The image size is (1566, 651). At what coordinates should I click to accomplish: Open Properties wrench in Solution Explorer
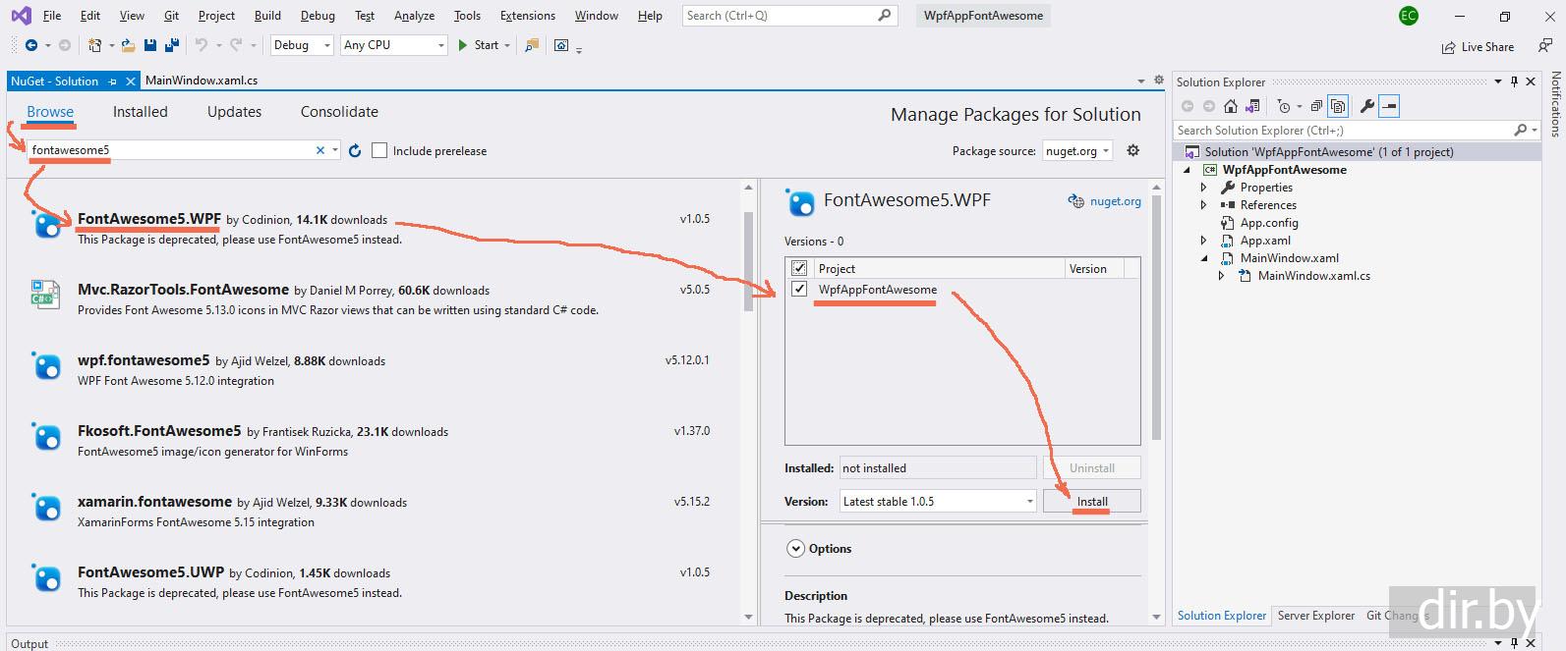click(1366, 106)
